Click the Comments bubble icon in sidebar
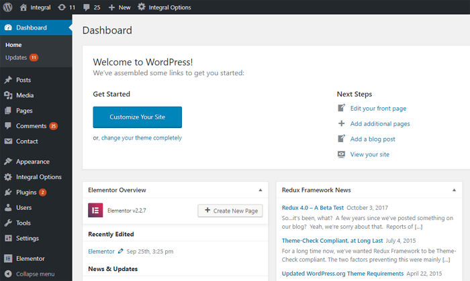This screenshot has width=470, height=281. [8, 125]
